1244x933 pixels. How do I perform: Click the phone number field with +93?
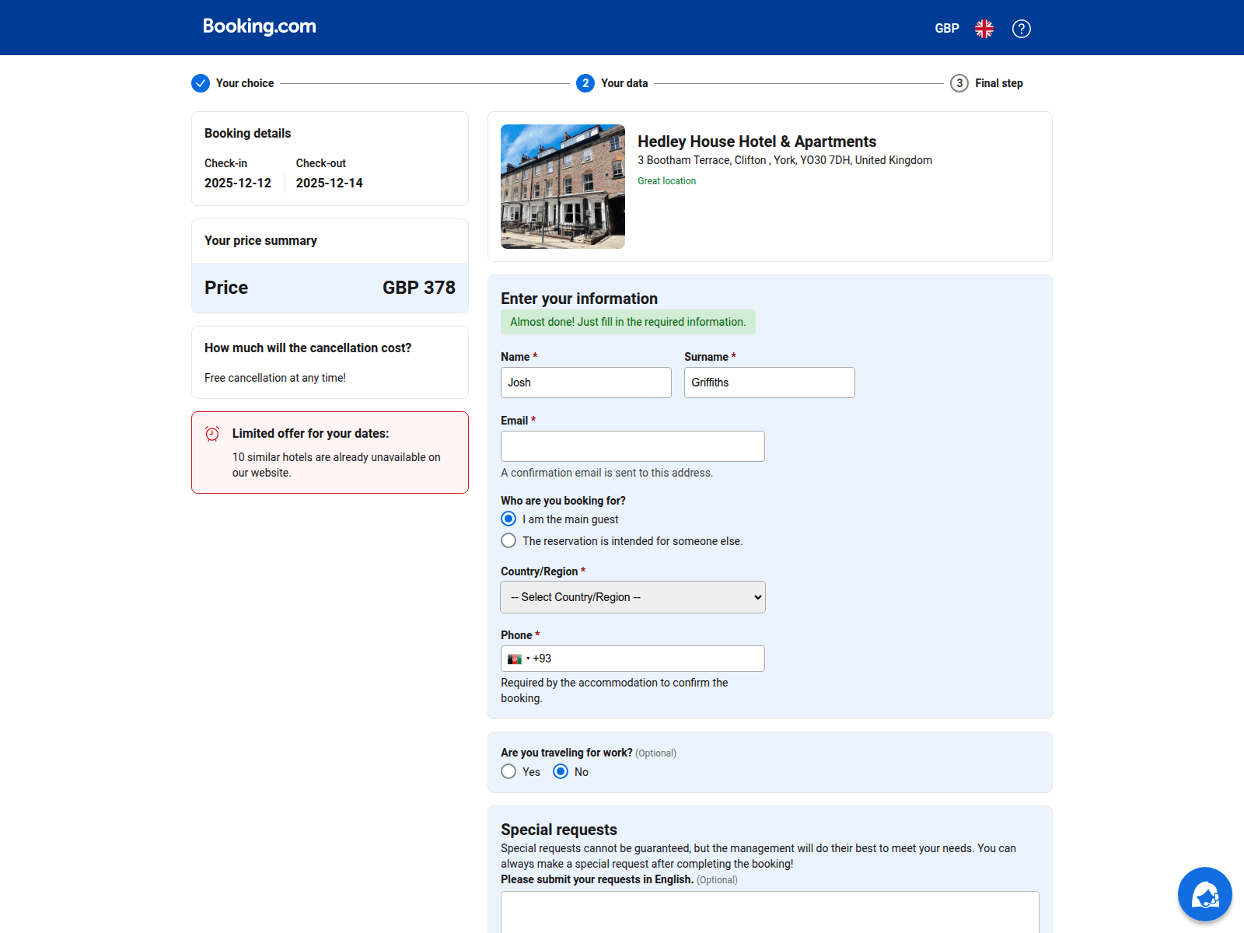[633, 659]
